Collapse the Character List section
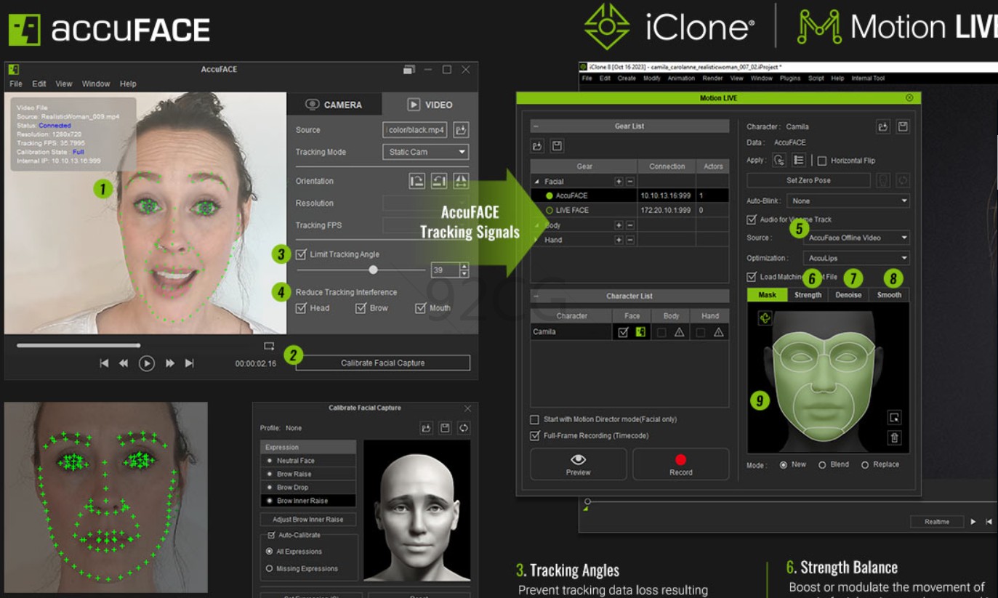The width and height of the screenshot is (998, 598). pos(536,296)
